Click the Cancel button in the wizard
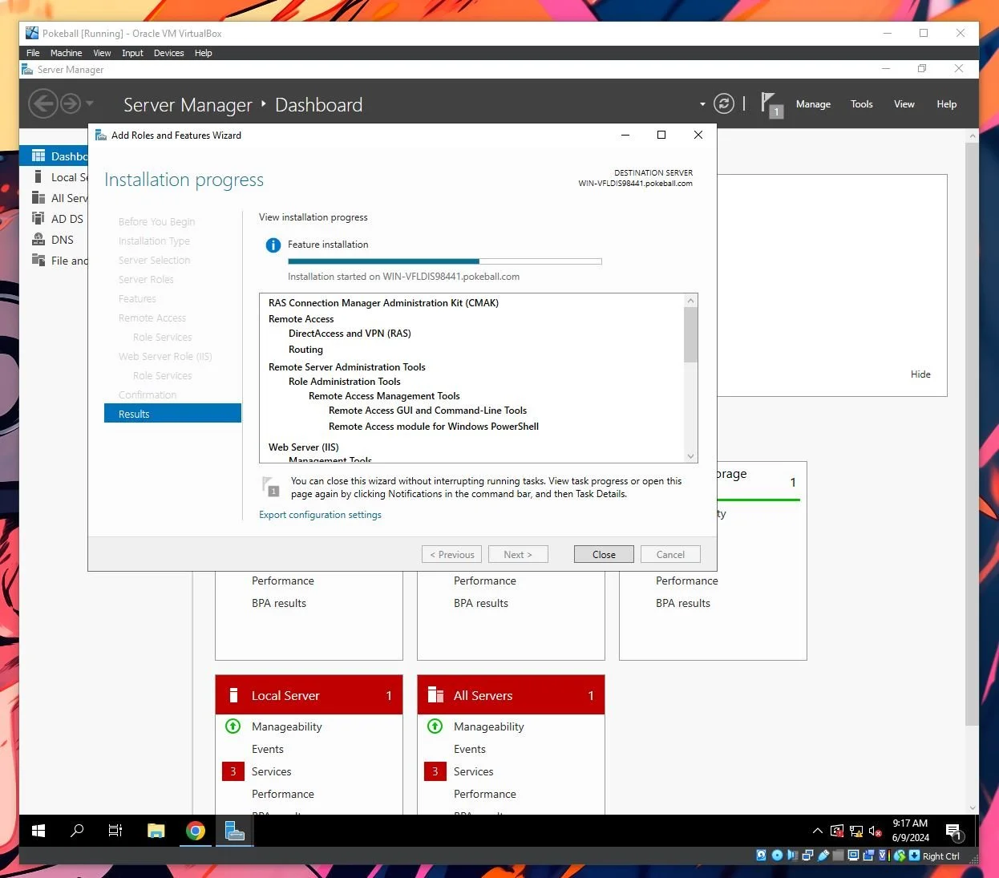The height and width of the screenshot is (878, 999). (x=670, y=554)
